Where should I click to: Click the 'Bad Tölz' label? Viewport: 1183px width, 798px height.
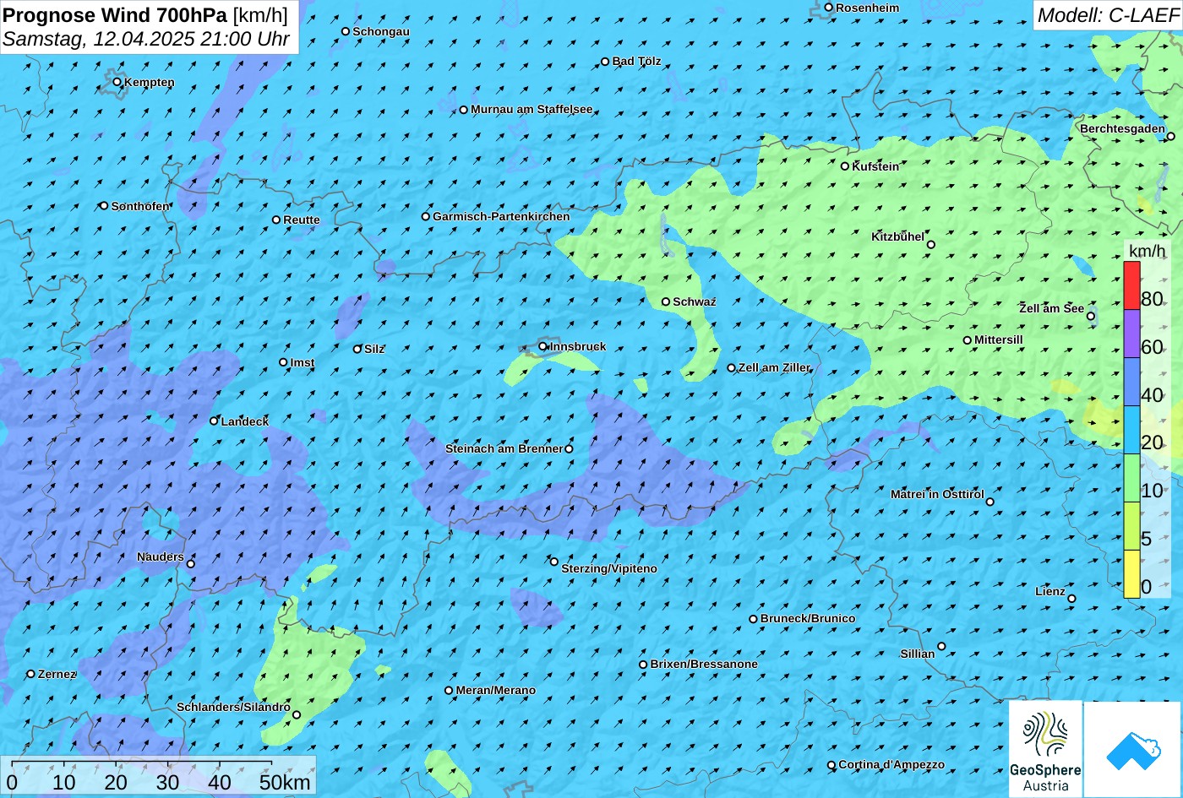coord(636,61)
